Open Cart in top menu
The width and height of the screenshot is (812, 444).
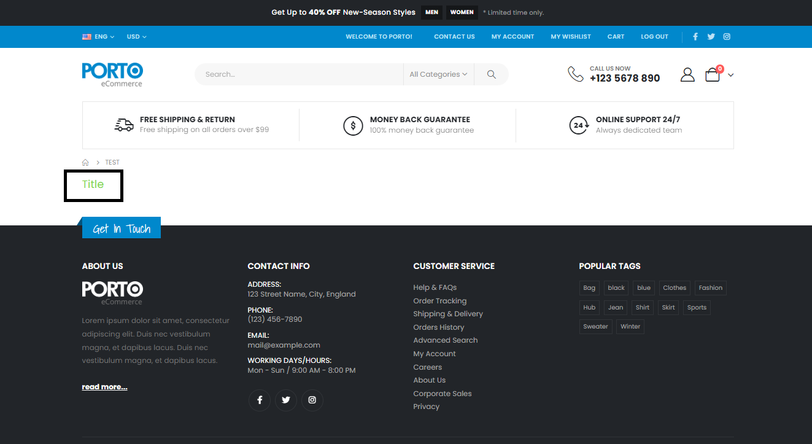[616, 37]
